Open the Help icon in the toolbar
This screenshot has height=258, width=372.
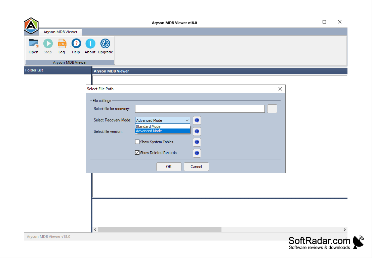(x=76, y=44)
